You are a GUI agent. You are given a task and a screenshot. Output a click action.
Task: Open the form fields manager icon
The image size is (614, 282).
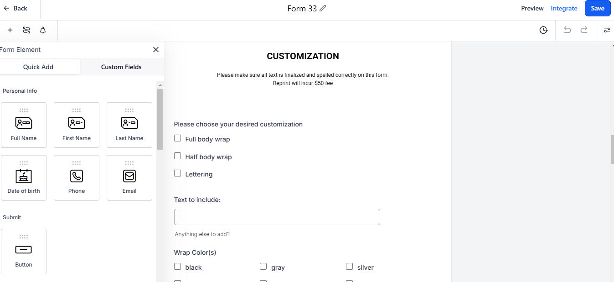(26, 30)
